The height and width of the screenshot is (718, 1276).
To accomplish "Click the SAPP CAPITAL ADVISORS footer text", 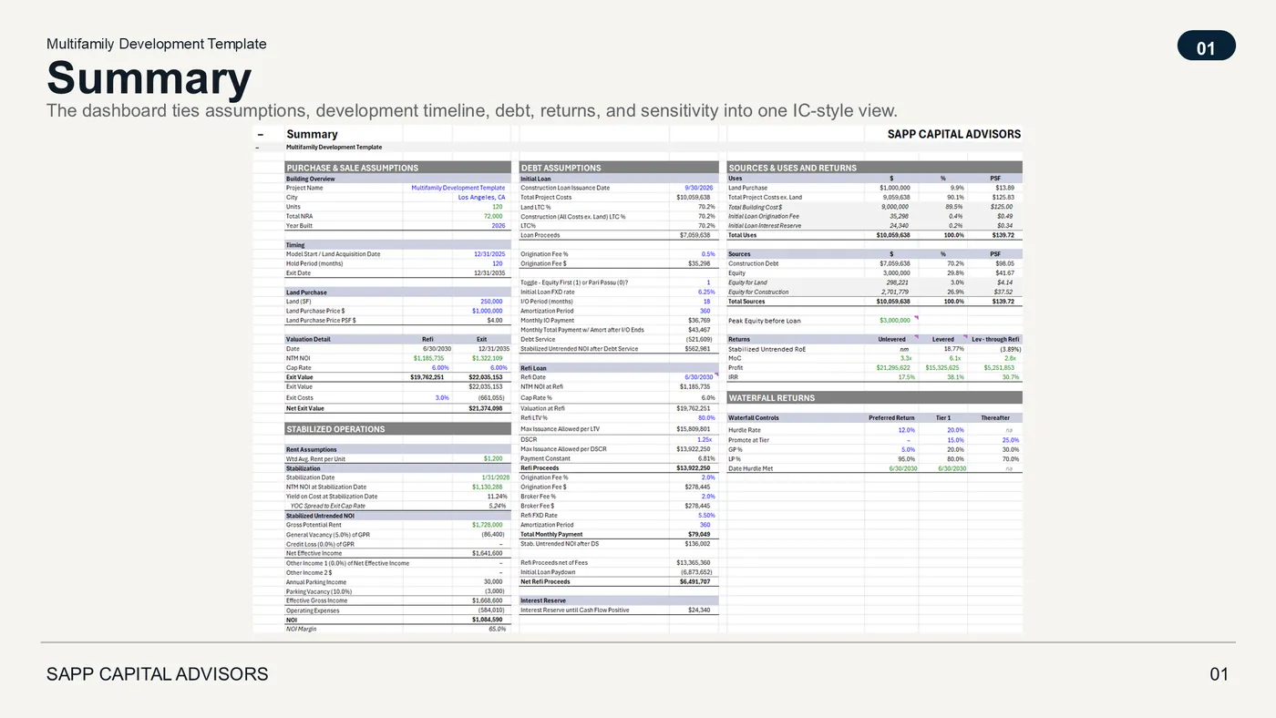I will pos(158,674).
